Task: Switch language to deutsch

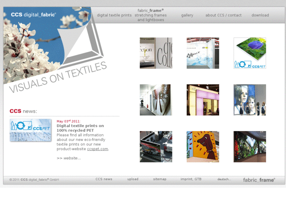Action: coord(224,179)
